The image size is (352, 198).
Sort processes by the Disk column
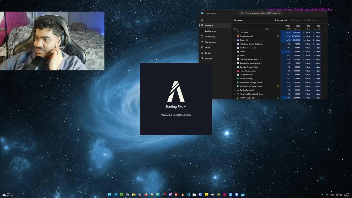pyautogui.click(x=306, y=27)
